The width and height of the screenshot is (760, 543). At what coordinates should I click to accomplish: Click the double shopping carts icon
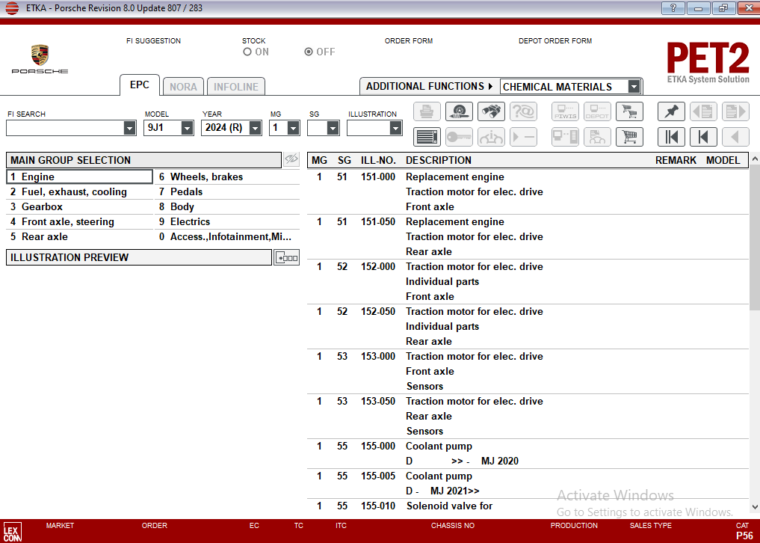coord(629,111)
